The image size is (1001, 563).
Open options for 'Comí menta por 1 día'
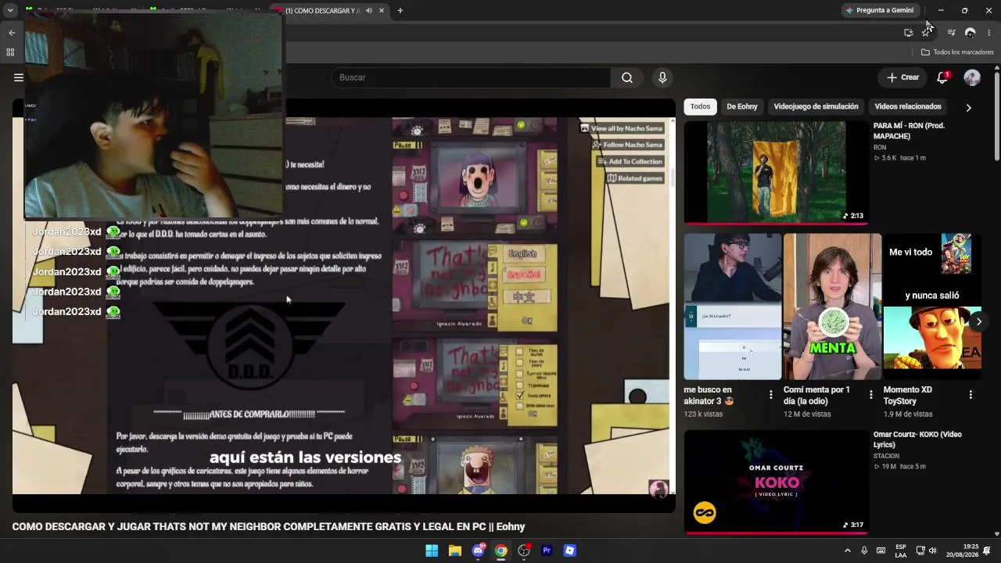(x=870, y=395)
